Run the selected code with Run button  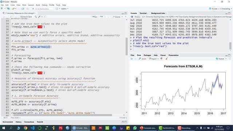(95, 17)
